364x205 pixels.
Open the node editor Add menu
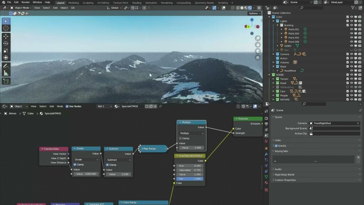(x=52, y=106)
